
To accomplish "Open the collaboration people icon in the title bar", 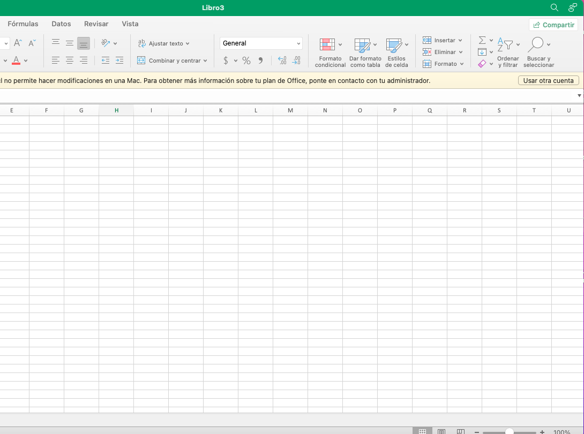I will (x=572, y=7).
